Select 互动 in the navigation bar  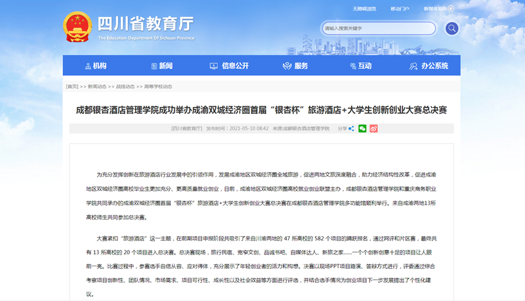tap(360, 66)
